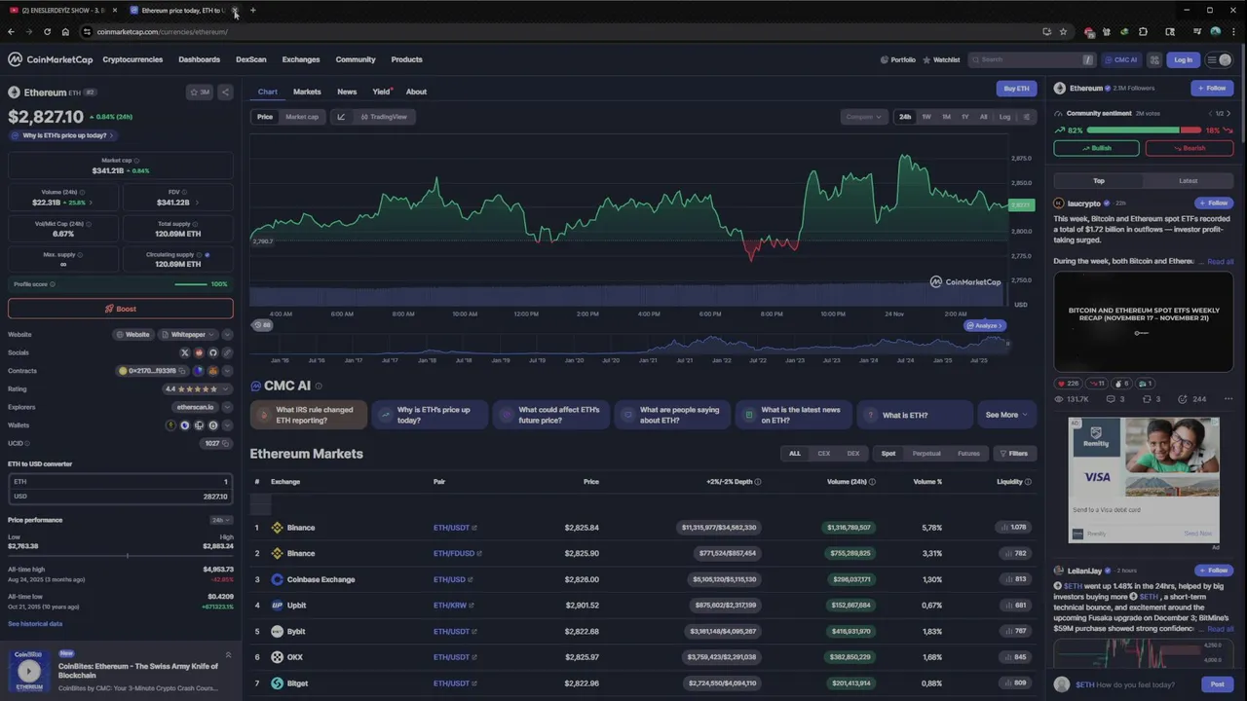
Task: Copy the 0x2170 contract address
Action: pyautogui.click(x=183, y=371)
